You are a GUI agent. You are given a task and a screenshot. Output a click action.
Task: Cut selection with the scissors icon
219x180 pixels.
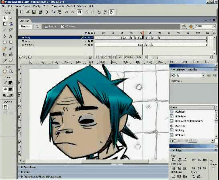[x=47, y=12]
